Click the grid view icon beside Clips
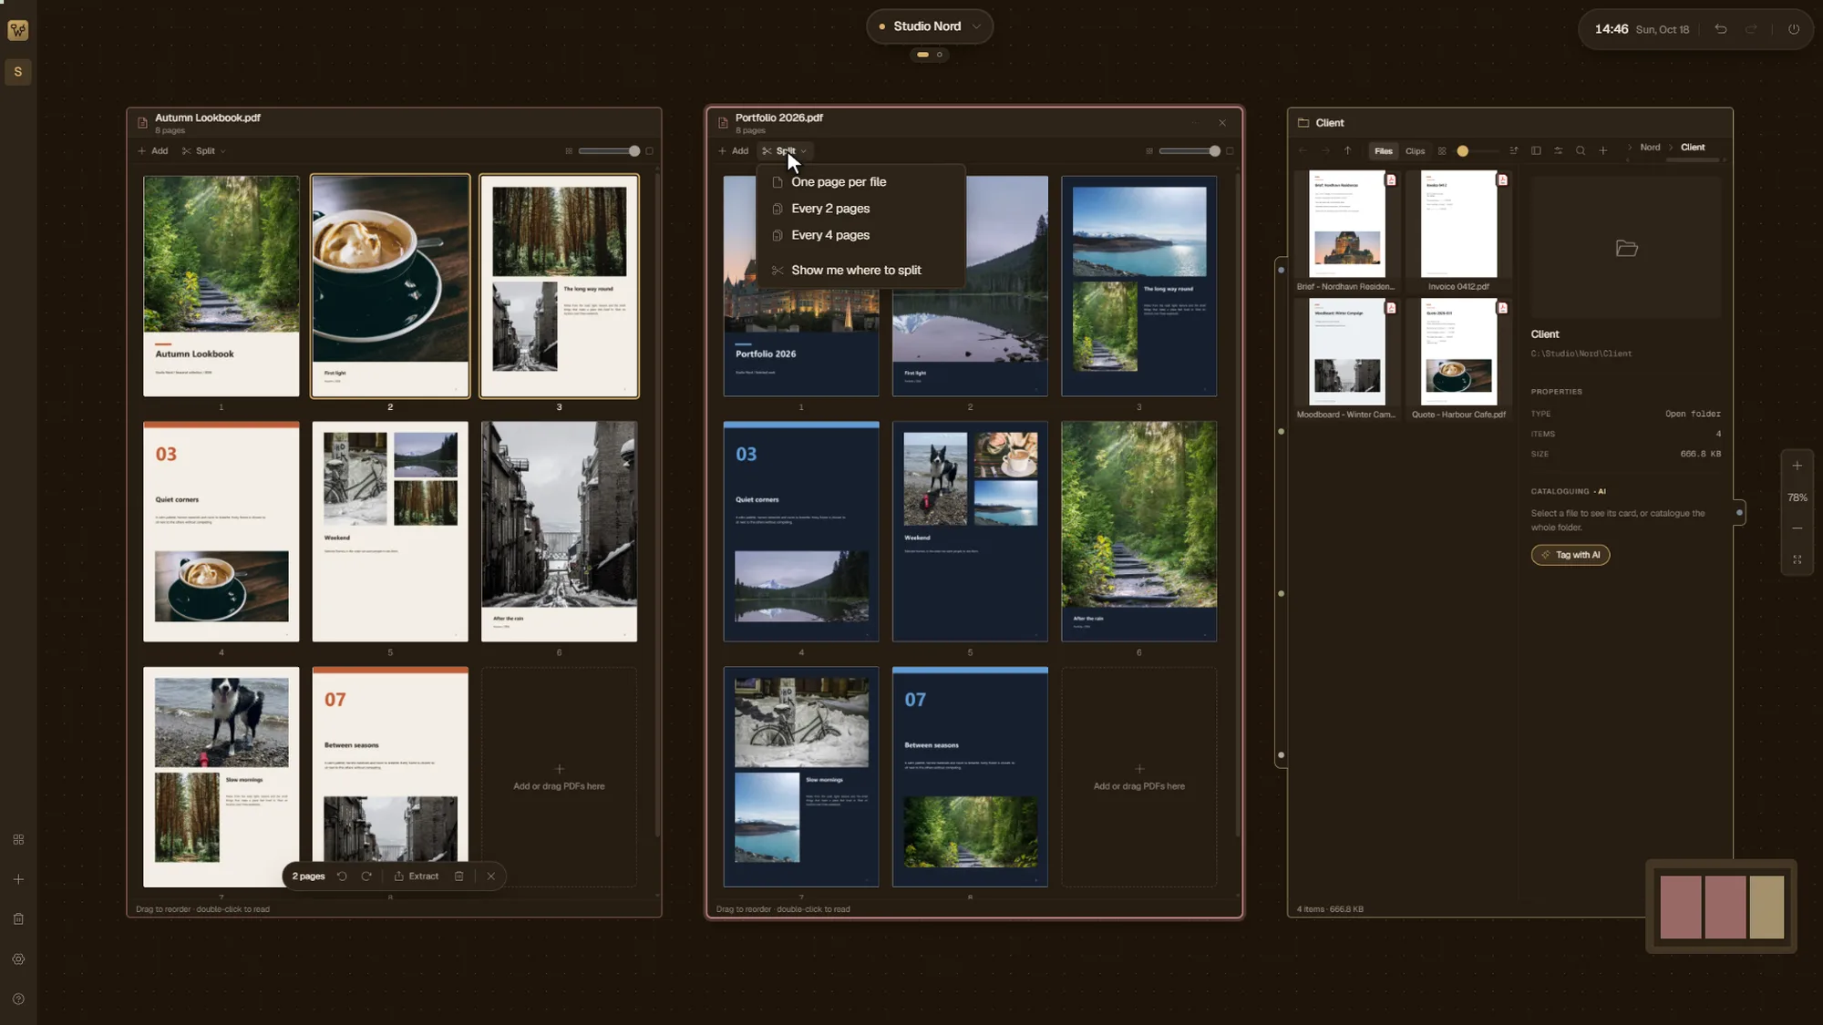 click(x=1442, y=151)
